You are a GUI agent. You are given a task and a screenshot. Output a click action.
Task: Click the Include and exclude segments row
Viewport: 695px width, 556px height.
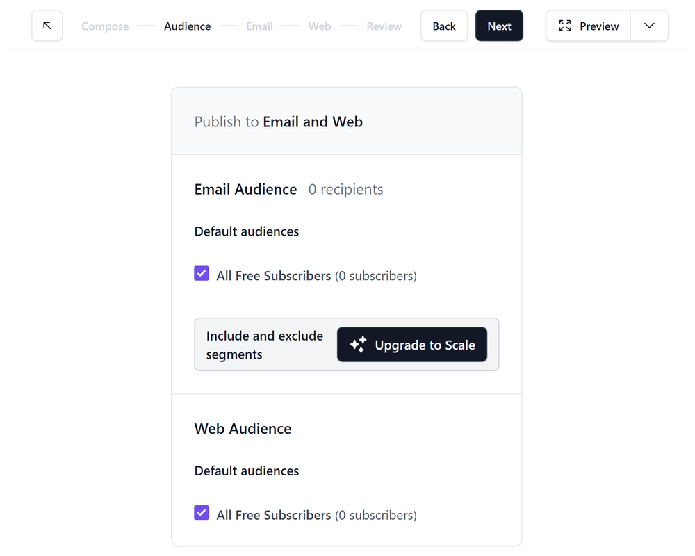pos(264,344)
